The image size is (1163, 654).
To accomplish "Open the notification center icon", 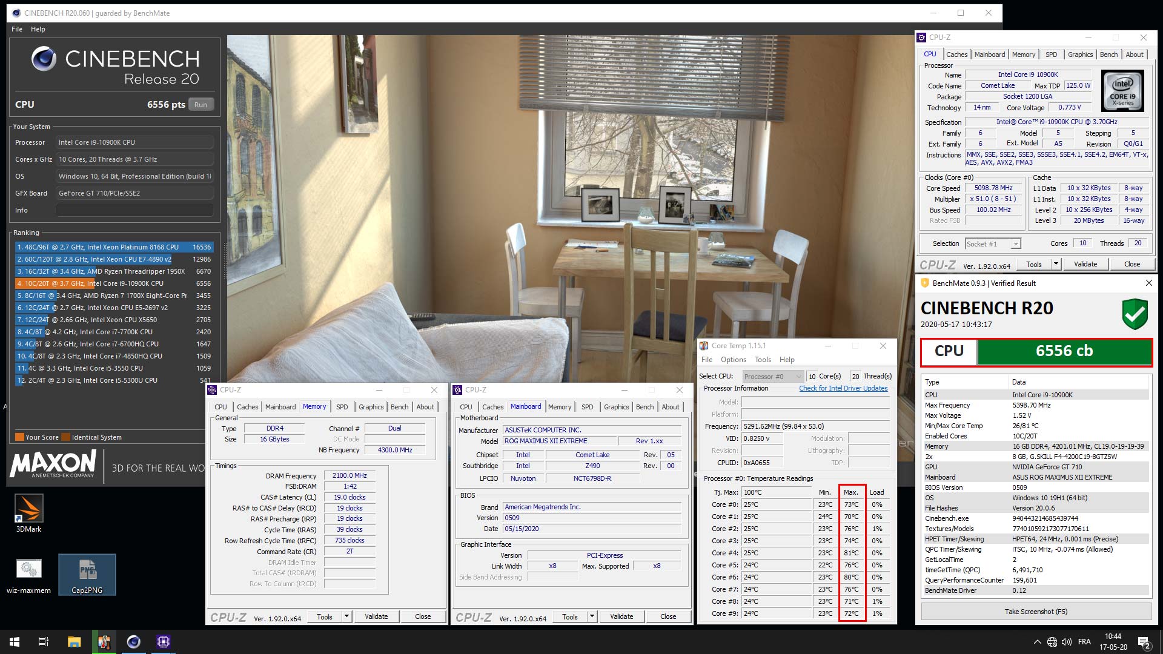I will click(x=1144, y=642).
